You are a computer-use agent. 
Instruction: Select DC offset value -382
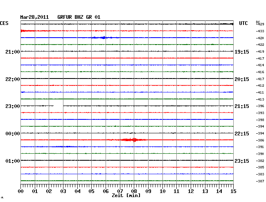(x=260, y=161)
